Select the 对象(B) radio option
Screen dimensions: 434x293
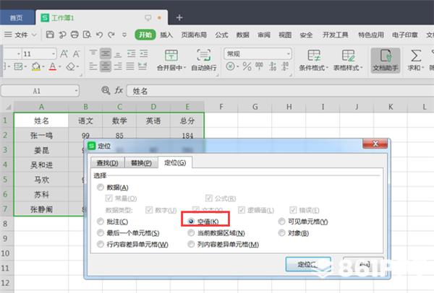tap(281, 233)
